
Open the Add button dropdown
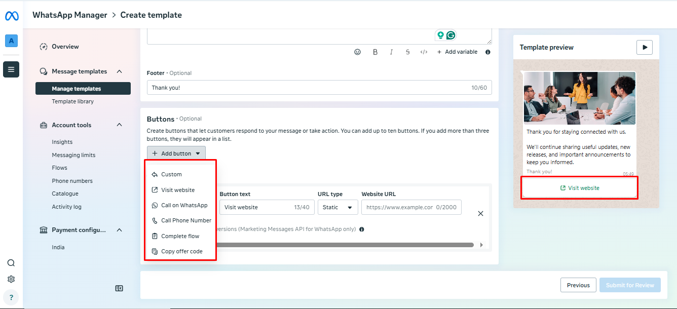coord(176,153)
